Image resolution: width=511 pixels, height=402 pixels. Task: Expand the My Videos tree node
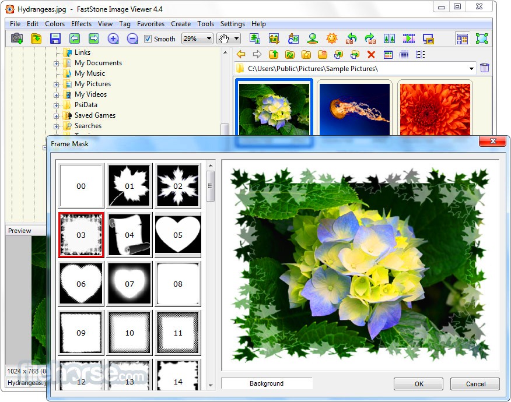pyautogui.click(x=56, y=95)
